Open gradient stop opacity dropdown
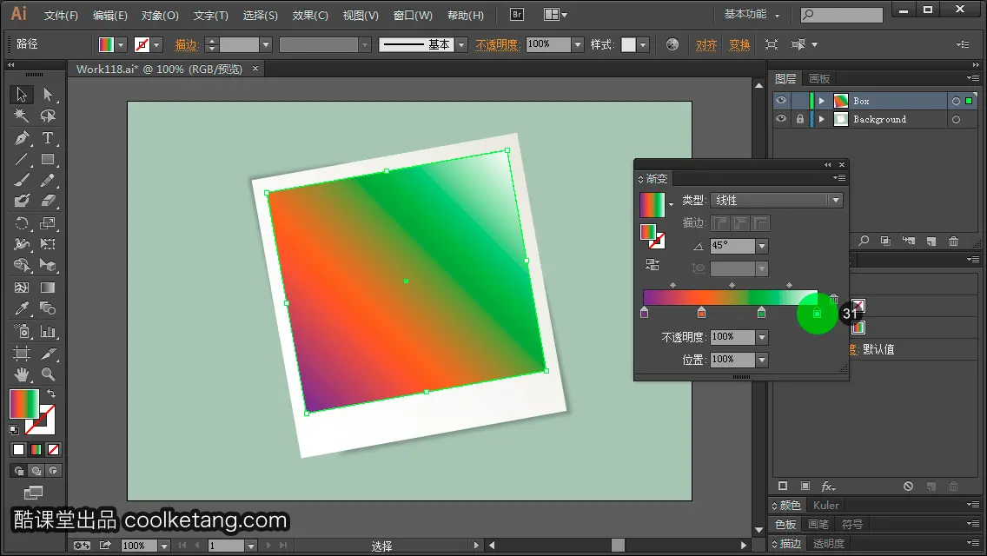The width and height of the screenshot is (987, 556). 762,337
